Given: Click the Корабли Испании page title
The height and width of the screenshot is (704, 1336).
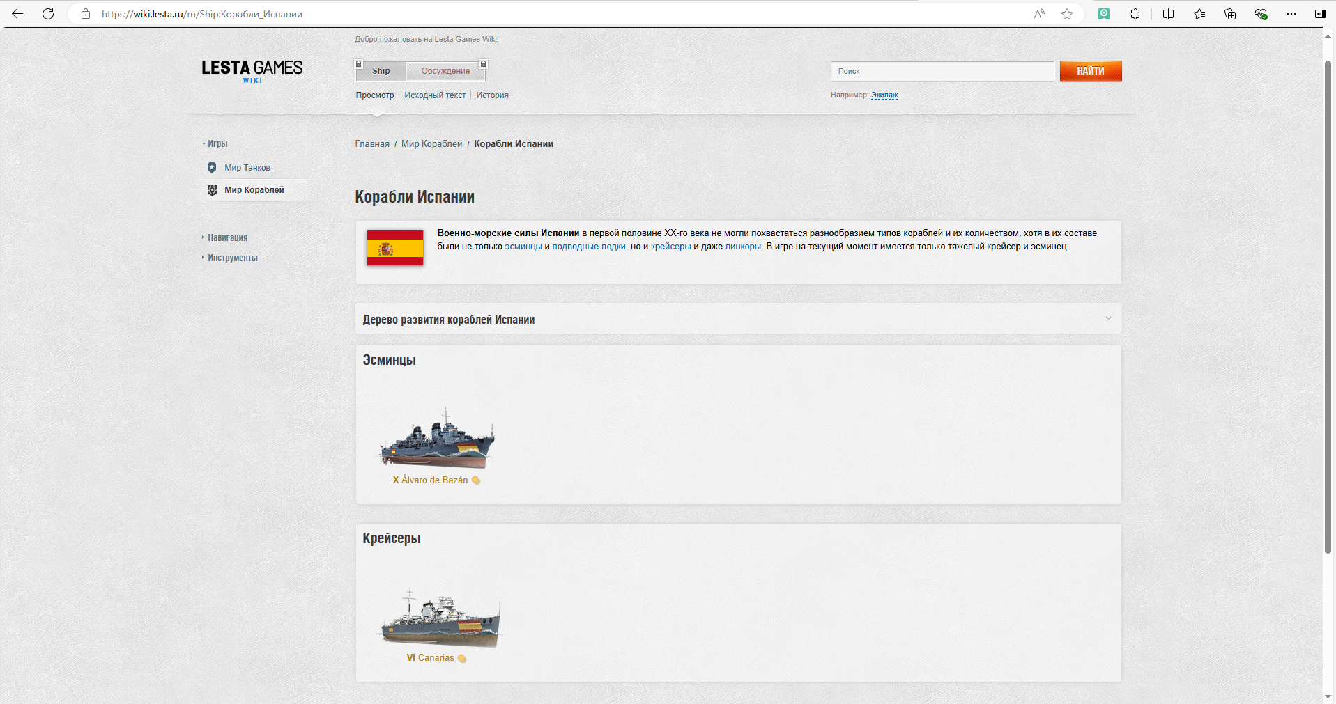Looking at the screenshot, I should [x=415, y=197].
